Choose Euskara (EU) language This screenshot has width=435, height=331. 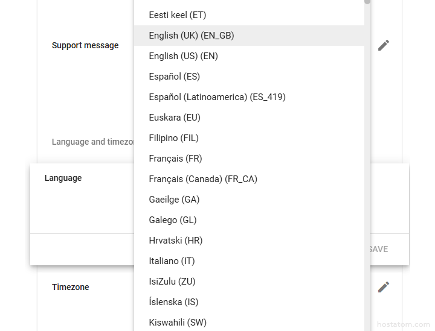tap(175, 118)
